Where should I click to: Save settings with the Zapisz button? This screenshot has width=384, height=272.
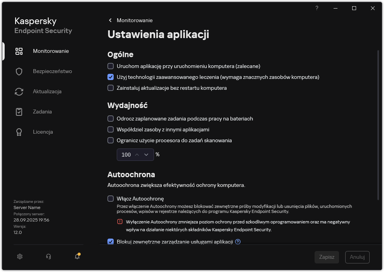327,257
